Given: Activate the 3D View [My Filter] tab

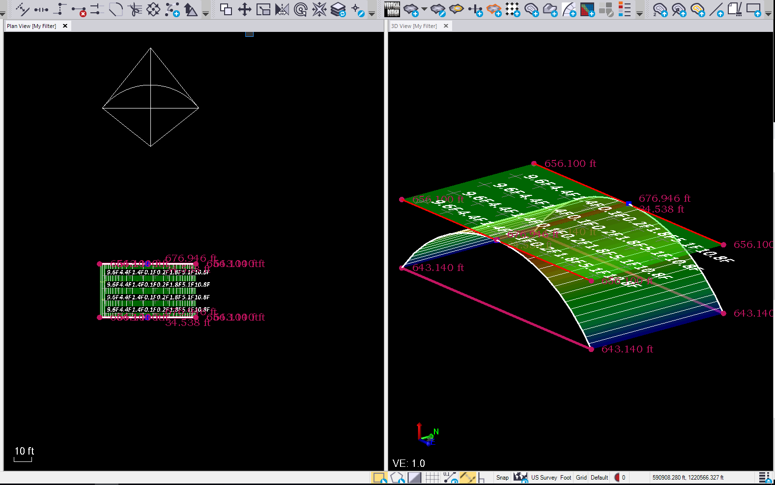Looking at the screenshot, I should (x=414, y=26).
